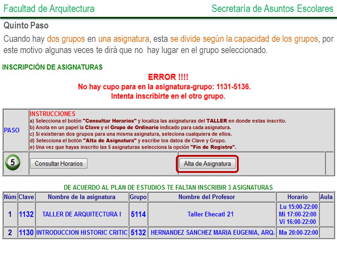Click instruction c) about dos grupos
The width and height of the screenshot is (337, 253).
point(131,134)
